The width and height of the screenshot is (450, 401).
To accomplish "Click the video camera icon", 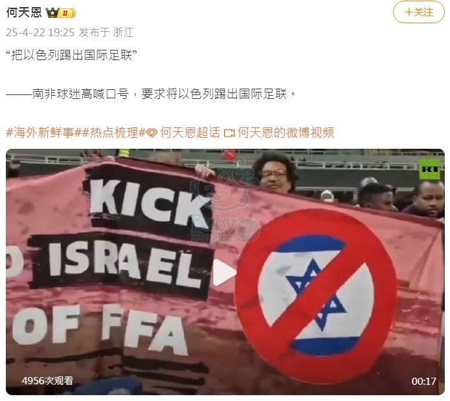I will tap(229, 133).
